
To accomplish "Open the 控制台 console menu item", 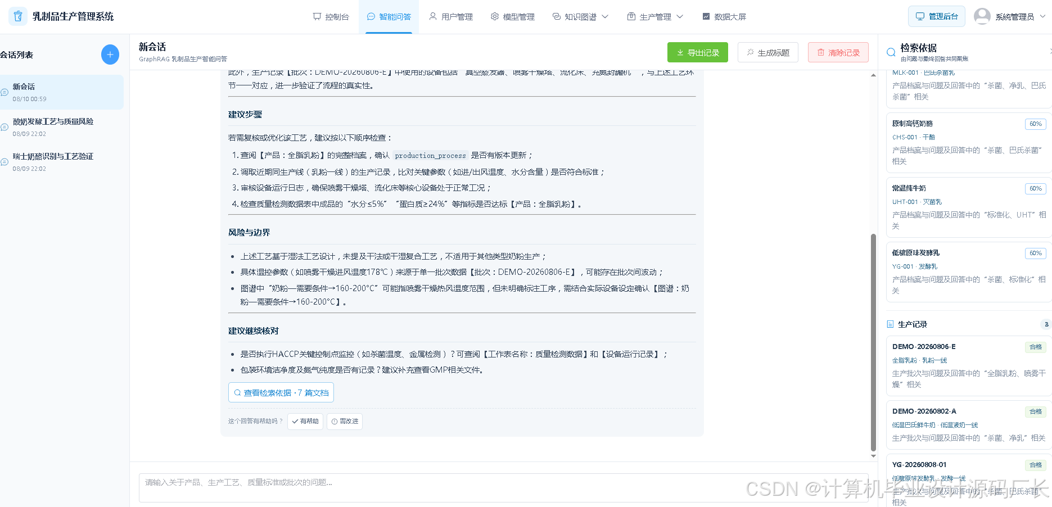I will 331,17.
